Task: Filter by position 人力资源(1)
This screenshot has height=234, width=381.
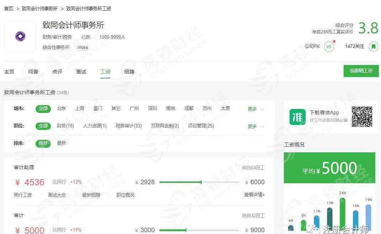Action: [x=95, y=126]
